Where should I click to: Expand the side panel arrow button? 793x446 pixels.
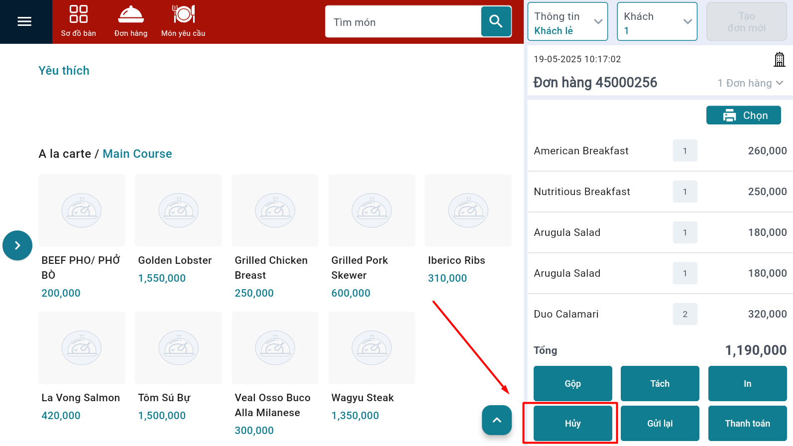[17, 245]
